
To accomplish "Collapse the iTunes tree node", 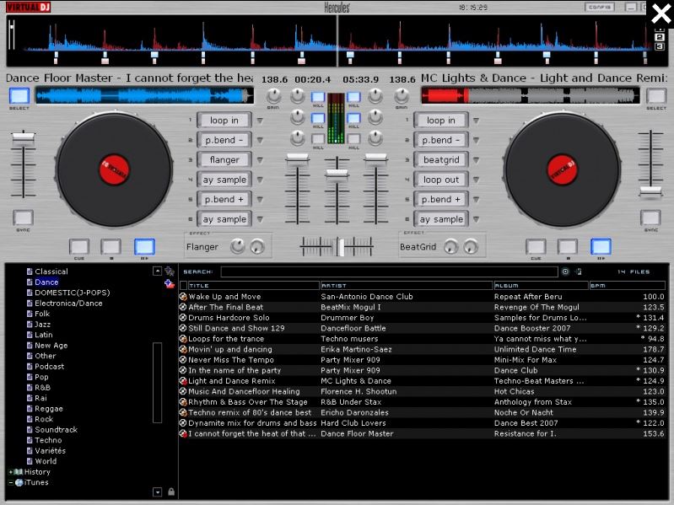I will (11, 483).
